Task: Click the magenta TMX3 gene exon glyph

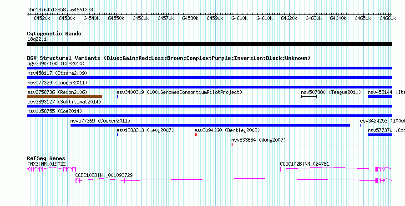Action: [52, 169]
